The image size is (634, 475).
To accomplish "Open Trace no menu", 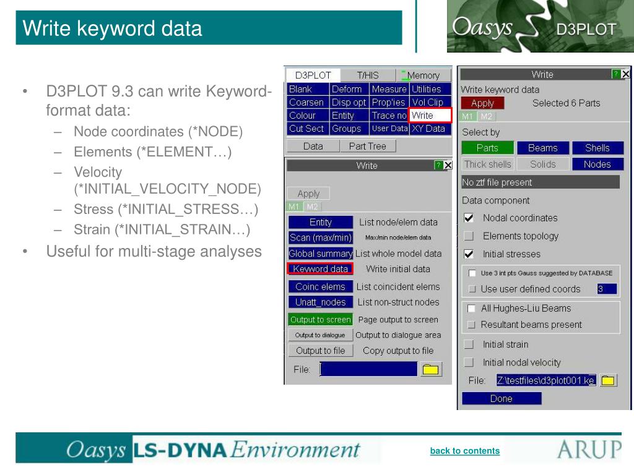I will (389, 116).
